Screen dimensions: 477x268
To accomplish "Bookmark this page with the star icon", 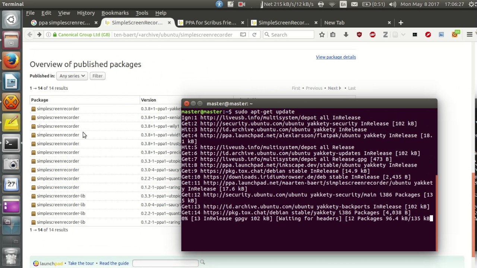I will (x=322, y=35).
